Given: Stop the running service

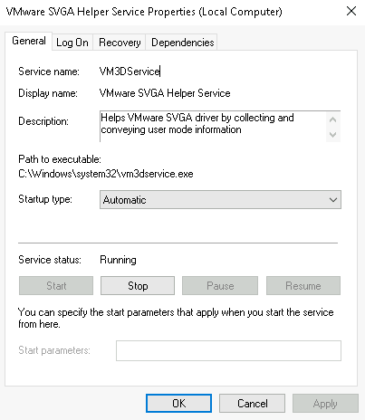Looking at the screenshot, I should (138, 286).
